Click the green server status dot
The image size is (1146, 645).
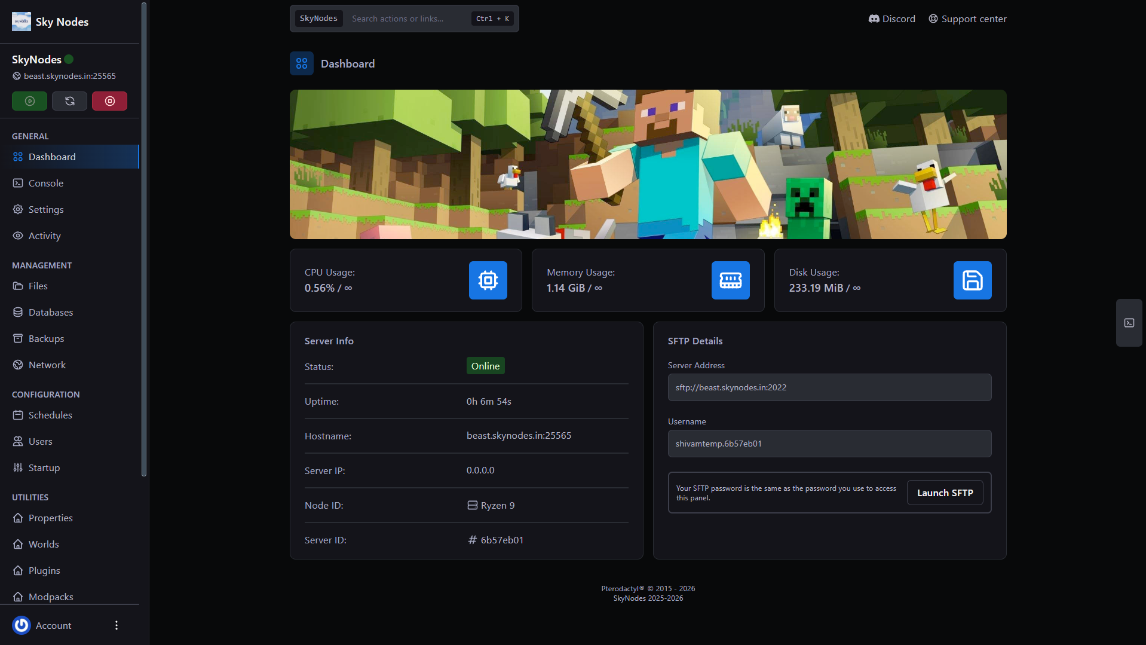(x=69, y=59)
